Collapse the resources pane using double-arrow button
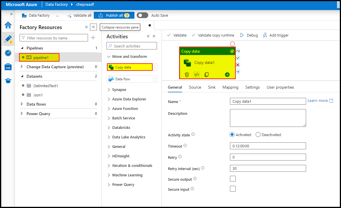Image resolution: width=341 pixels, height=208 pixels. (x=93, y=27)
